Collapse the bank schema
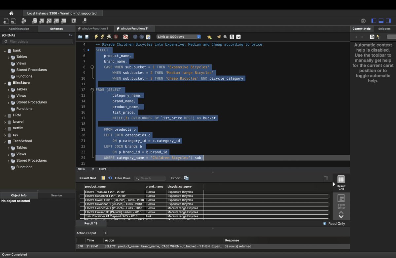The width and height of the screenshot is (396, 258). pos(5,51)
